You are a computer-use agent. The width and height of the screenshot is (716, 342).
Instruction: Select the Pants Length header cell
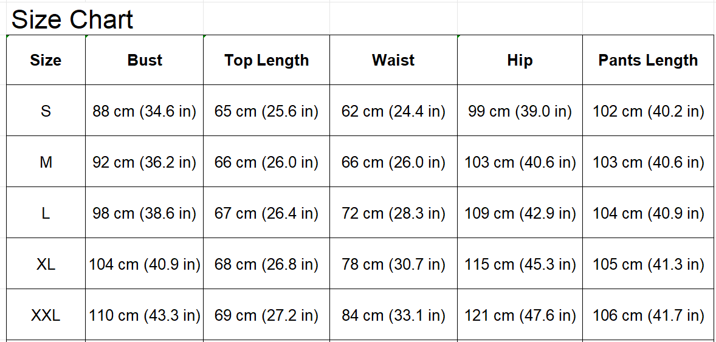point(648,60)
